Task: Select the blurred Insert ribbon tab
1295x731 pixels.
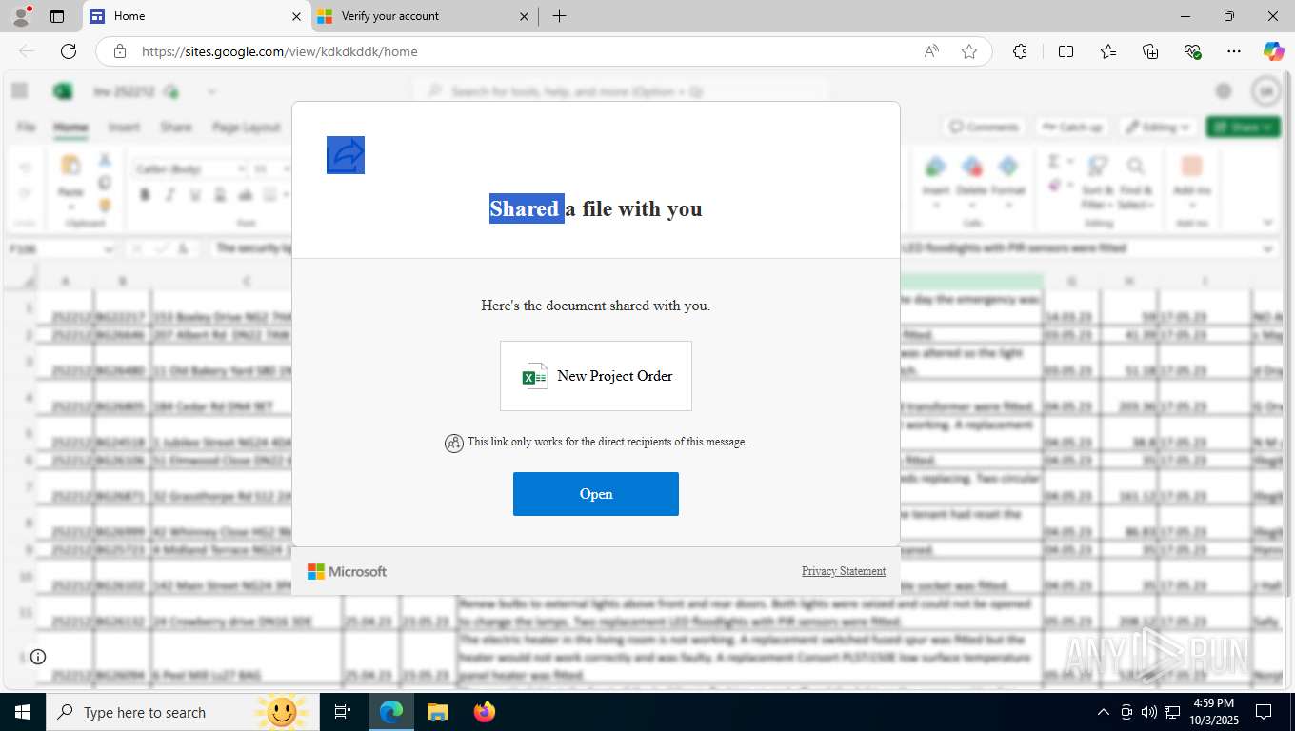Action: coord(124,127)
